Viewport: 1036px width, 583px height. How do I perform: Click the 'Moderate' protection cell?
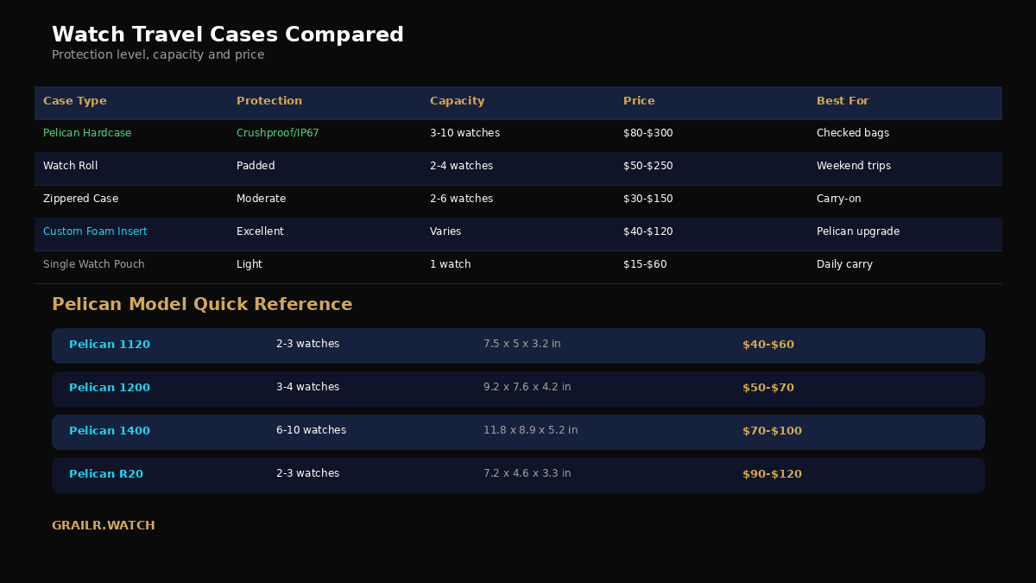tap(262, 199)
